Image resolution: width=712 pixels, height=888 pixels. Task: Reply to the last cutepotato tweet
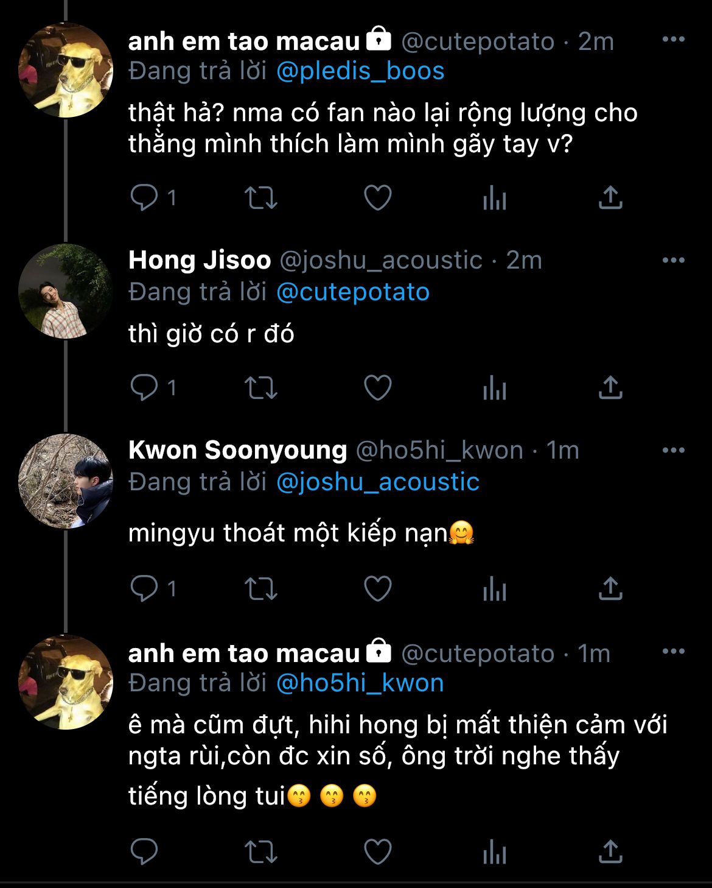(145, 851)
